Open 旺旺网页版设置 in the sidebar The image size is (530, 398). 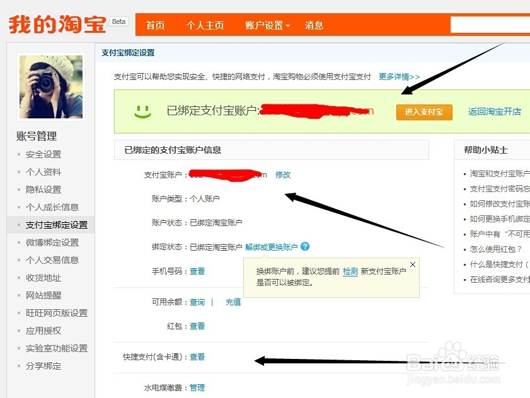(57, 313)
